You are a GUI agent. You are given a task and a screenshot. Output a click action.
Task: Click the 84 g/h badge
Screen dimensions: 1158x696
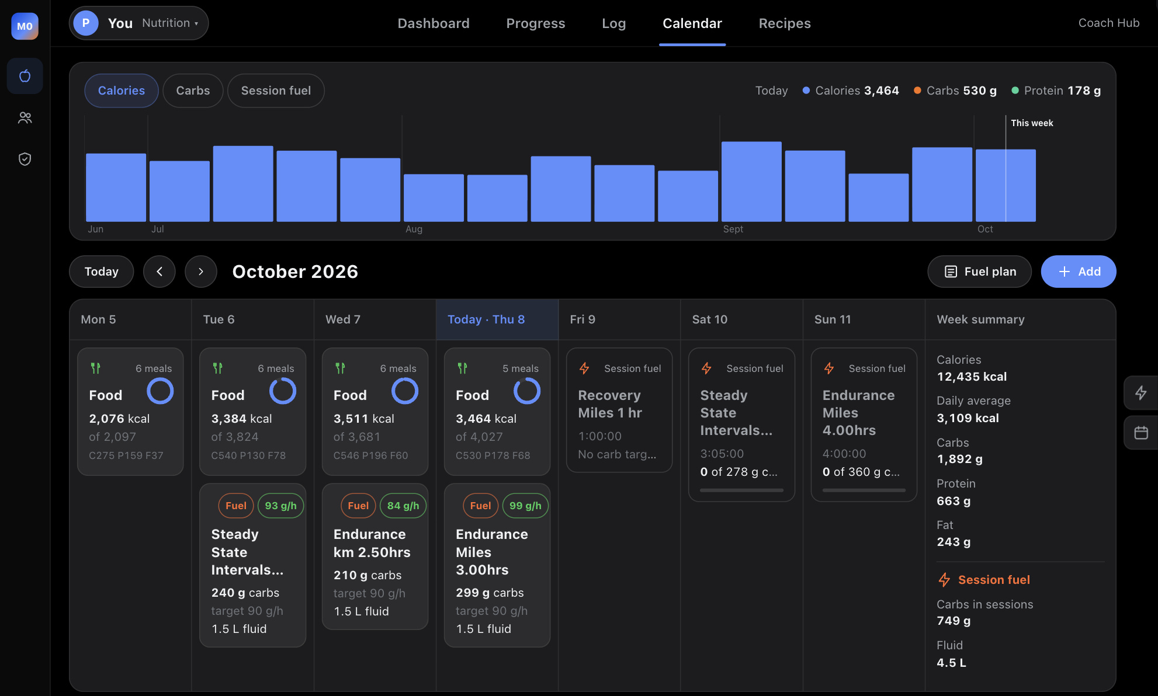[x=403, y=506]
